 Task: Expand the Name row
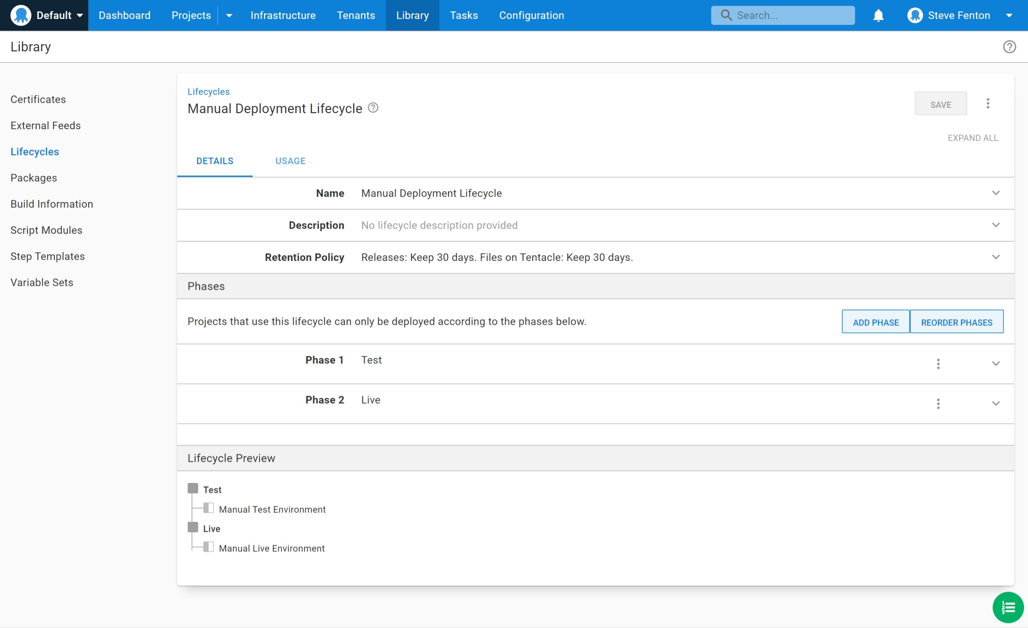(996, 193)
